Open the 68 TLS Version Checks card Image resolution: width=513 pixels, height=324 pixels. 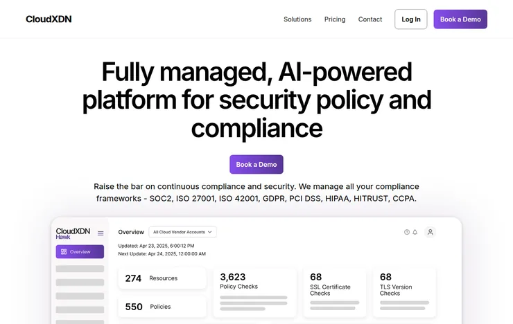pos(404,292)
